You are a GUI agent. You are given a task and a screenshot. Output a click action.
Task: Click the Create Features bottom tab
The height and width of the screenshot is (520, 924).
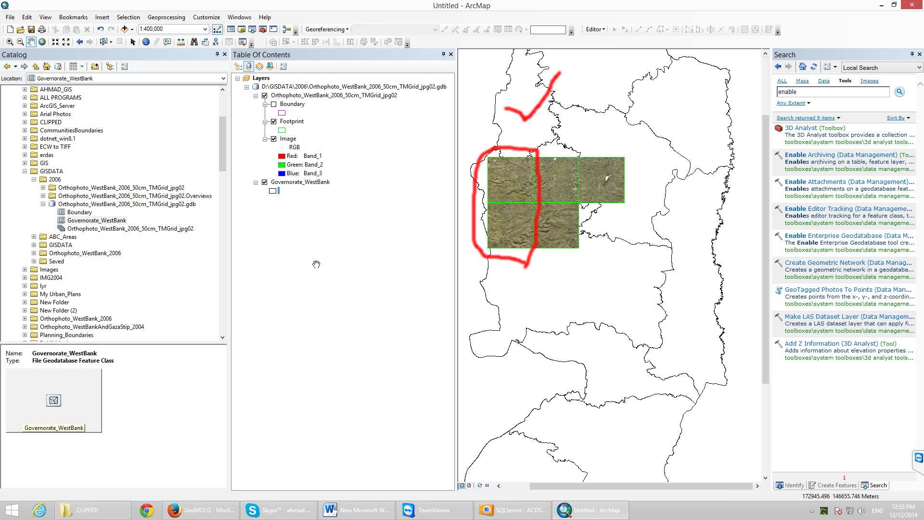tap(833, 485)
